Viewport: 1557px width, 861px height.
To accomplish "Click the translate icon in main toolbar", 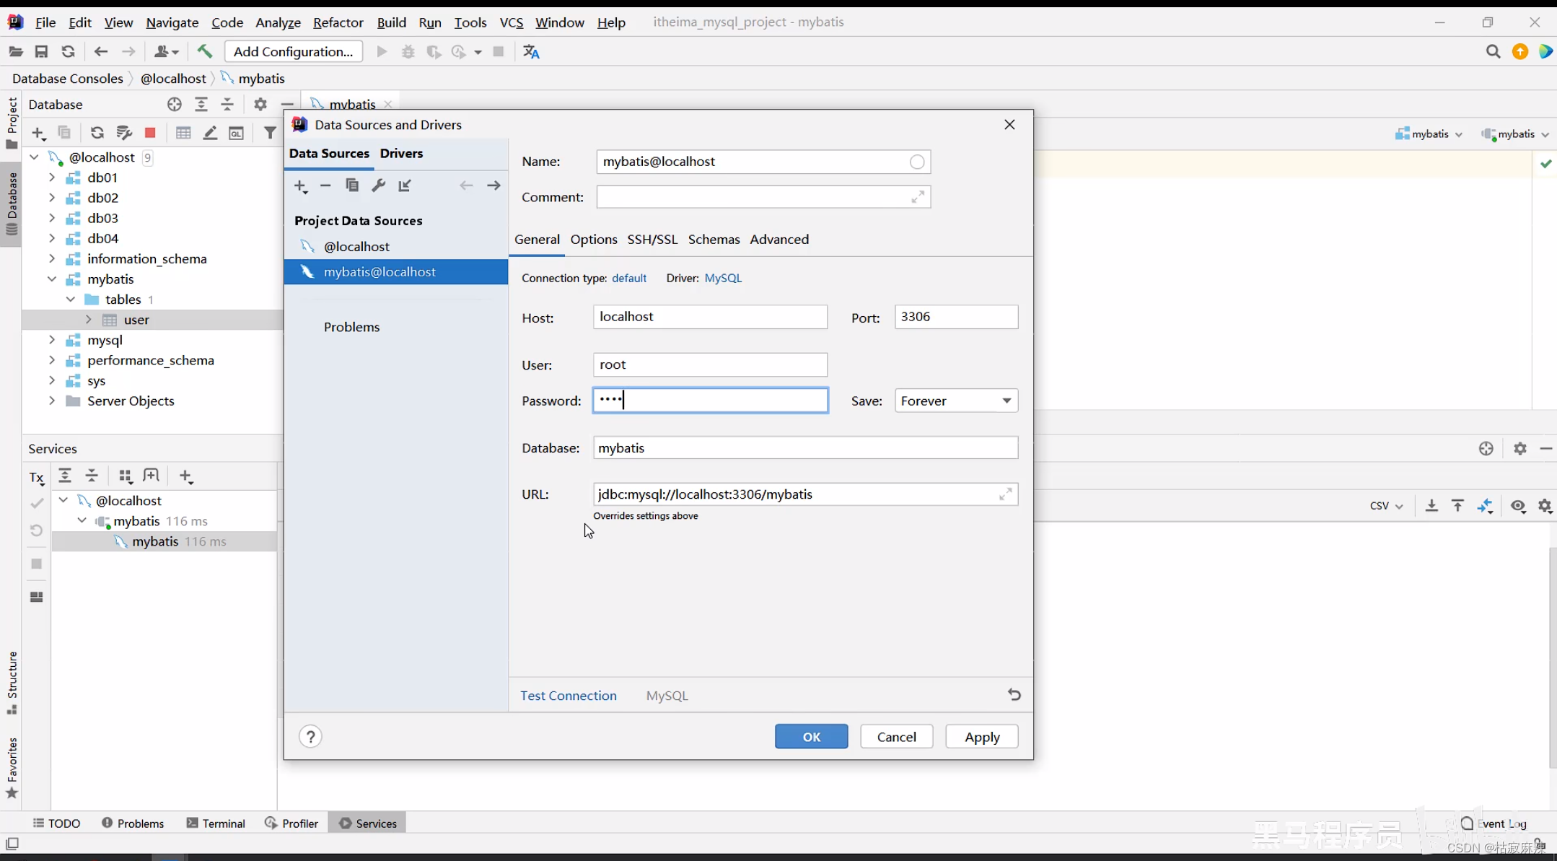I will [531, 52].
